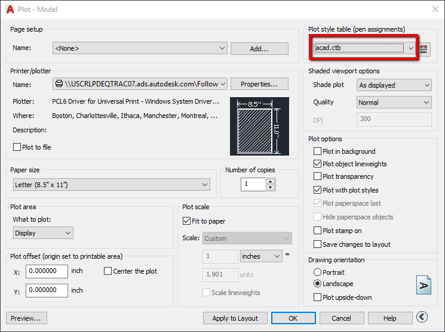445x332 pixels.
Task: Click the paper size preview thumbnail
Action: click(259, 126)
